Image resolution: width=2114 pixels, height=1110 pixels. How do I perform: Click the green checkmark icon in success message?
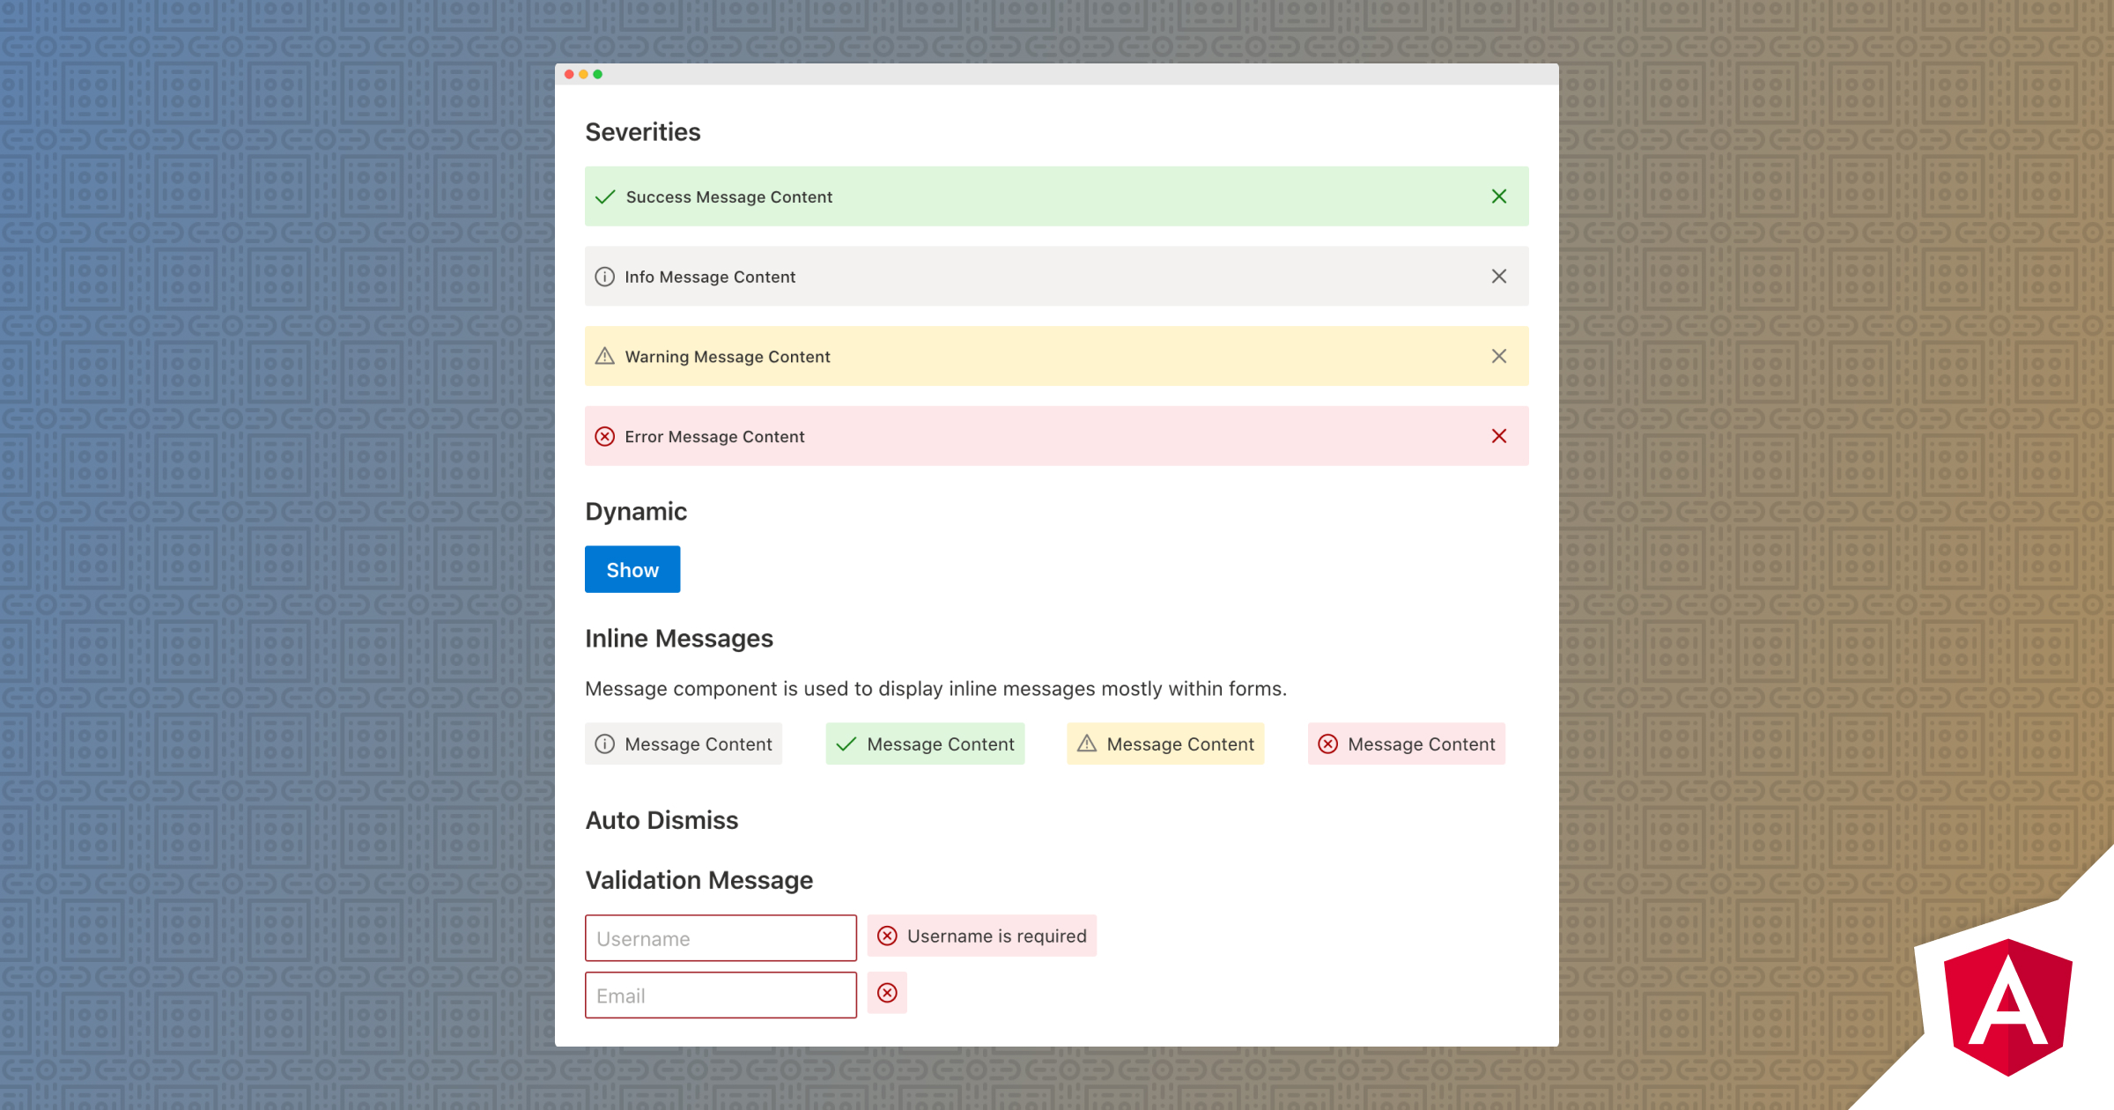[604, 196]
